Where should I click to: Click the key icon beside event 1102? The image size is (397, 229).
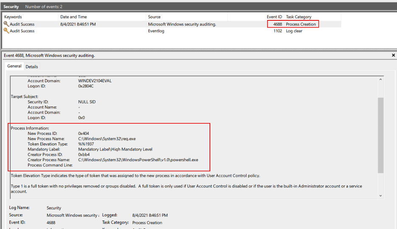tap(6, 31)
